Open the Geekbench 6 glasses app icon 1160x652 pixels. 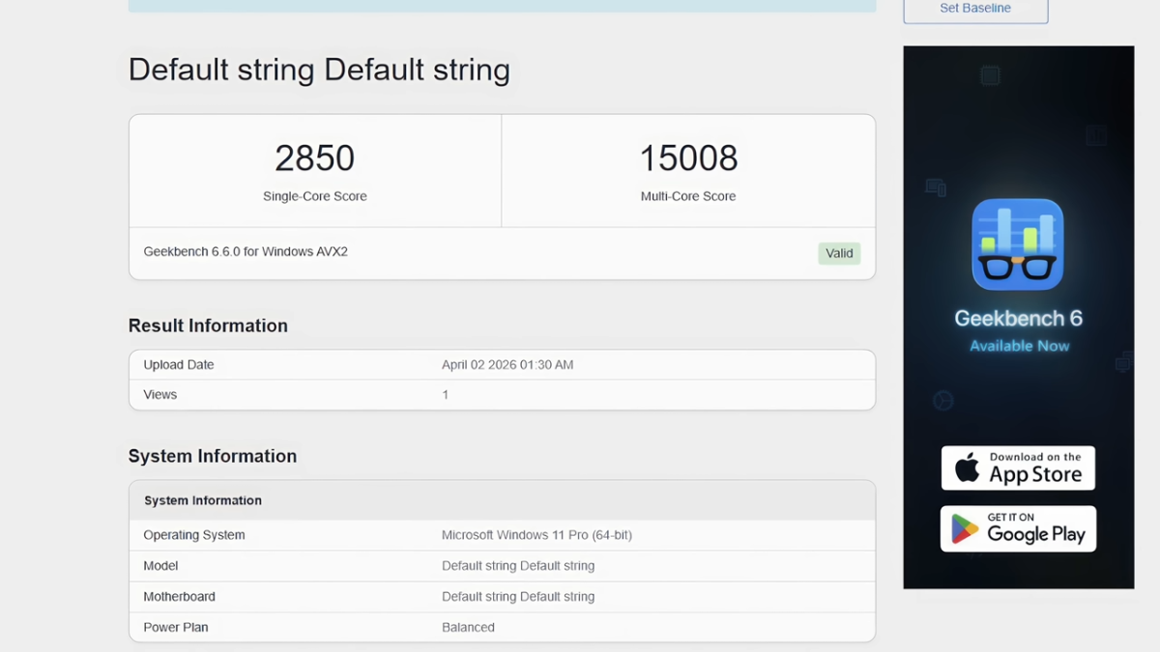pos(1018,244)
